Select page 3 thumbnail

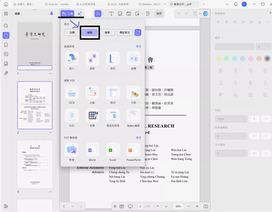coord(35,164)
